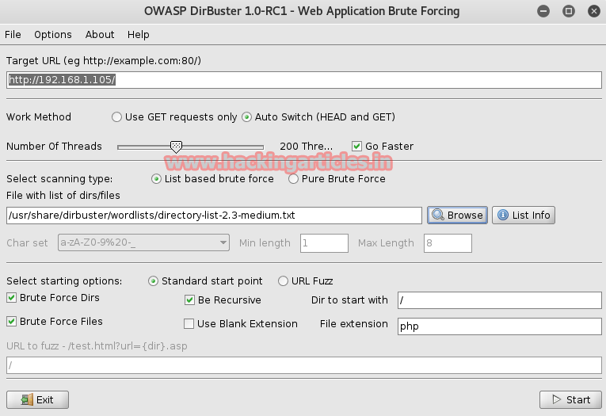Click the Browse button
606x416 pixels.
click(457, 215)
